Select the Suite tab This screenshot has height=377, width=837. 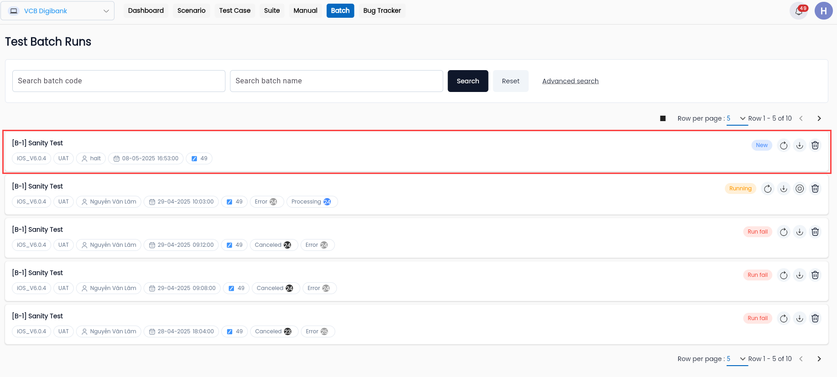272,10
